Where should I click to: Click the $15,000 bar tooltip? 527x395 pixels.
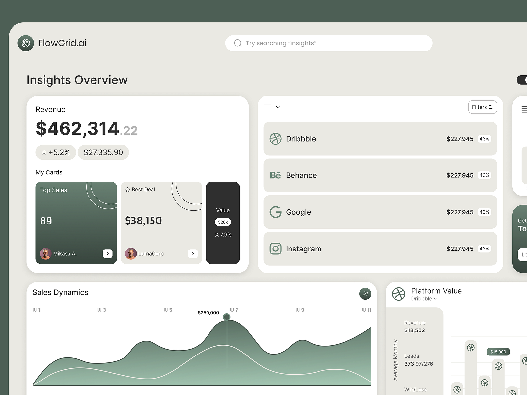click(498, 352)
